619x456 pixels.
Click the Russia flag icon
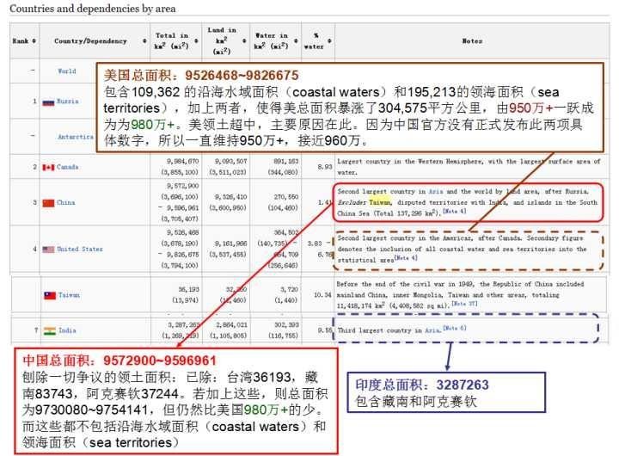coord(48,102)
